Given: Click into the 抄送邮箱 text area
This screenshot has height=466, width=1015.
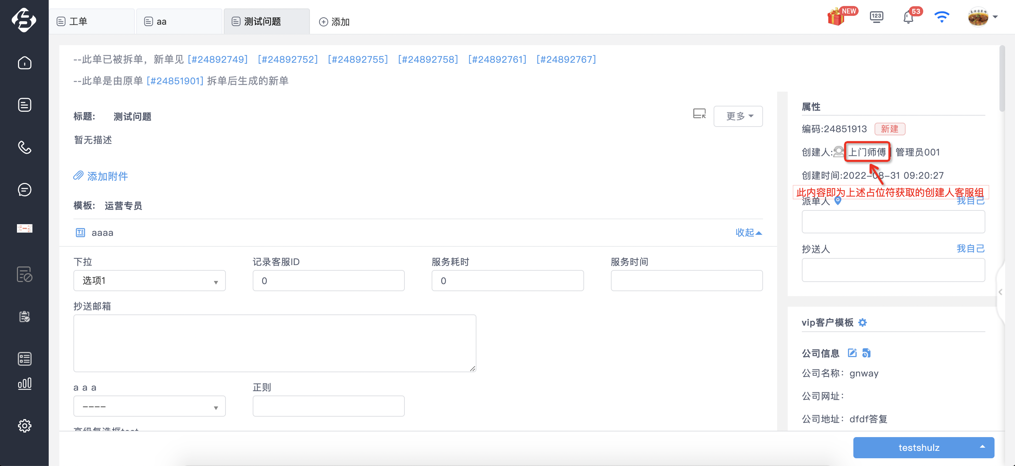Looking at the screenshot, I should pos(275,343).
